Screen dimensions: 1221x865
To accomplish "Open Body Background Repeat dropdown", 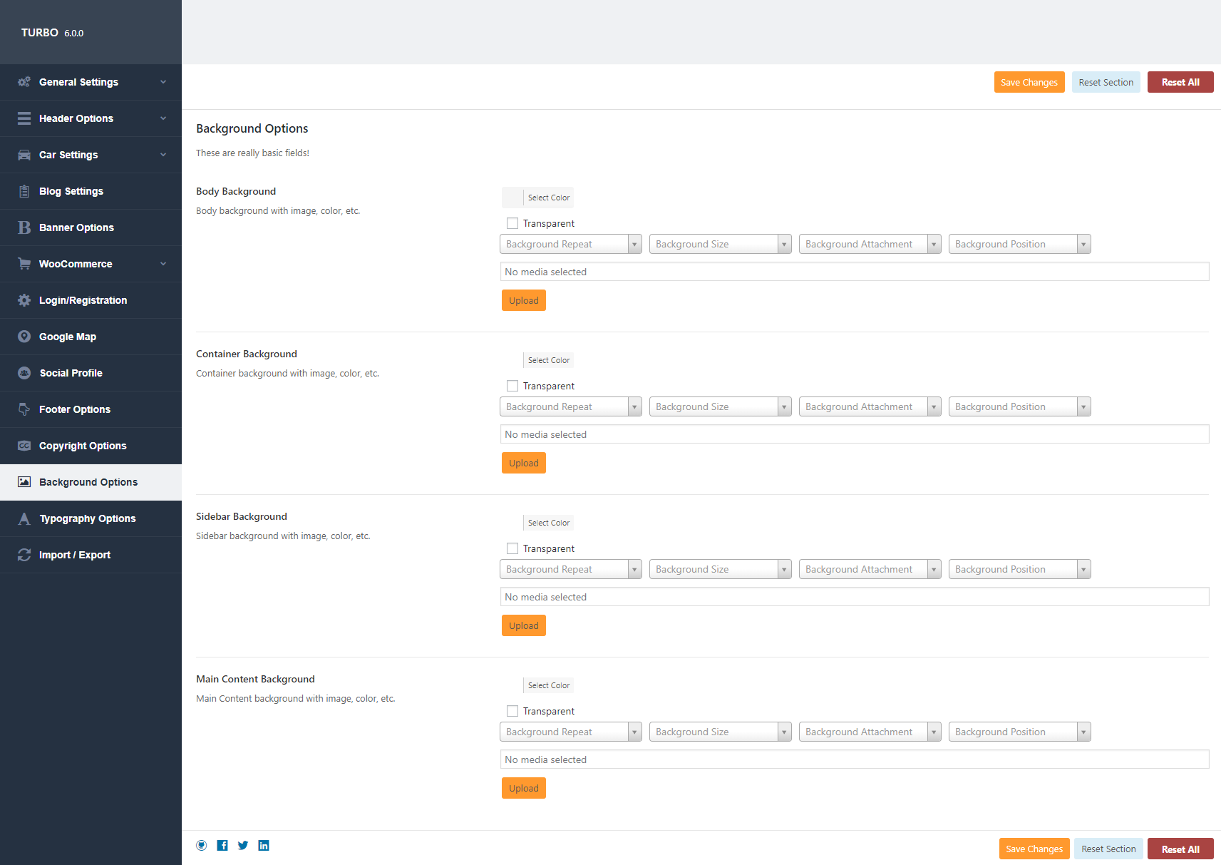I will pos(570,244).
